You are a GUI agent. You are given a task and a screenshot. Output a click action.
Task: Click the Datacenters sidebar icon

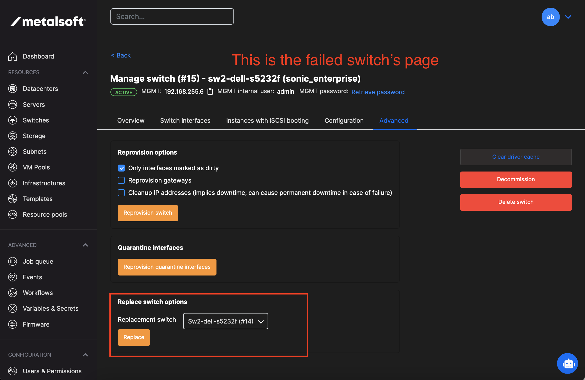[x=13, y=89]
